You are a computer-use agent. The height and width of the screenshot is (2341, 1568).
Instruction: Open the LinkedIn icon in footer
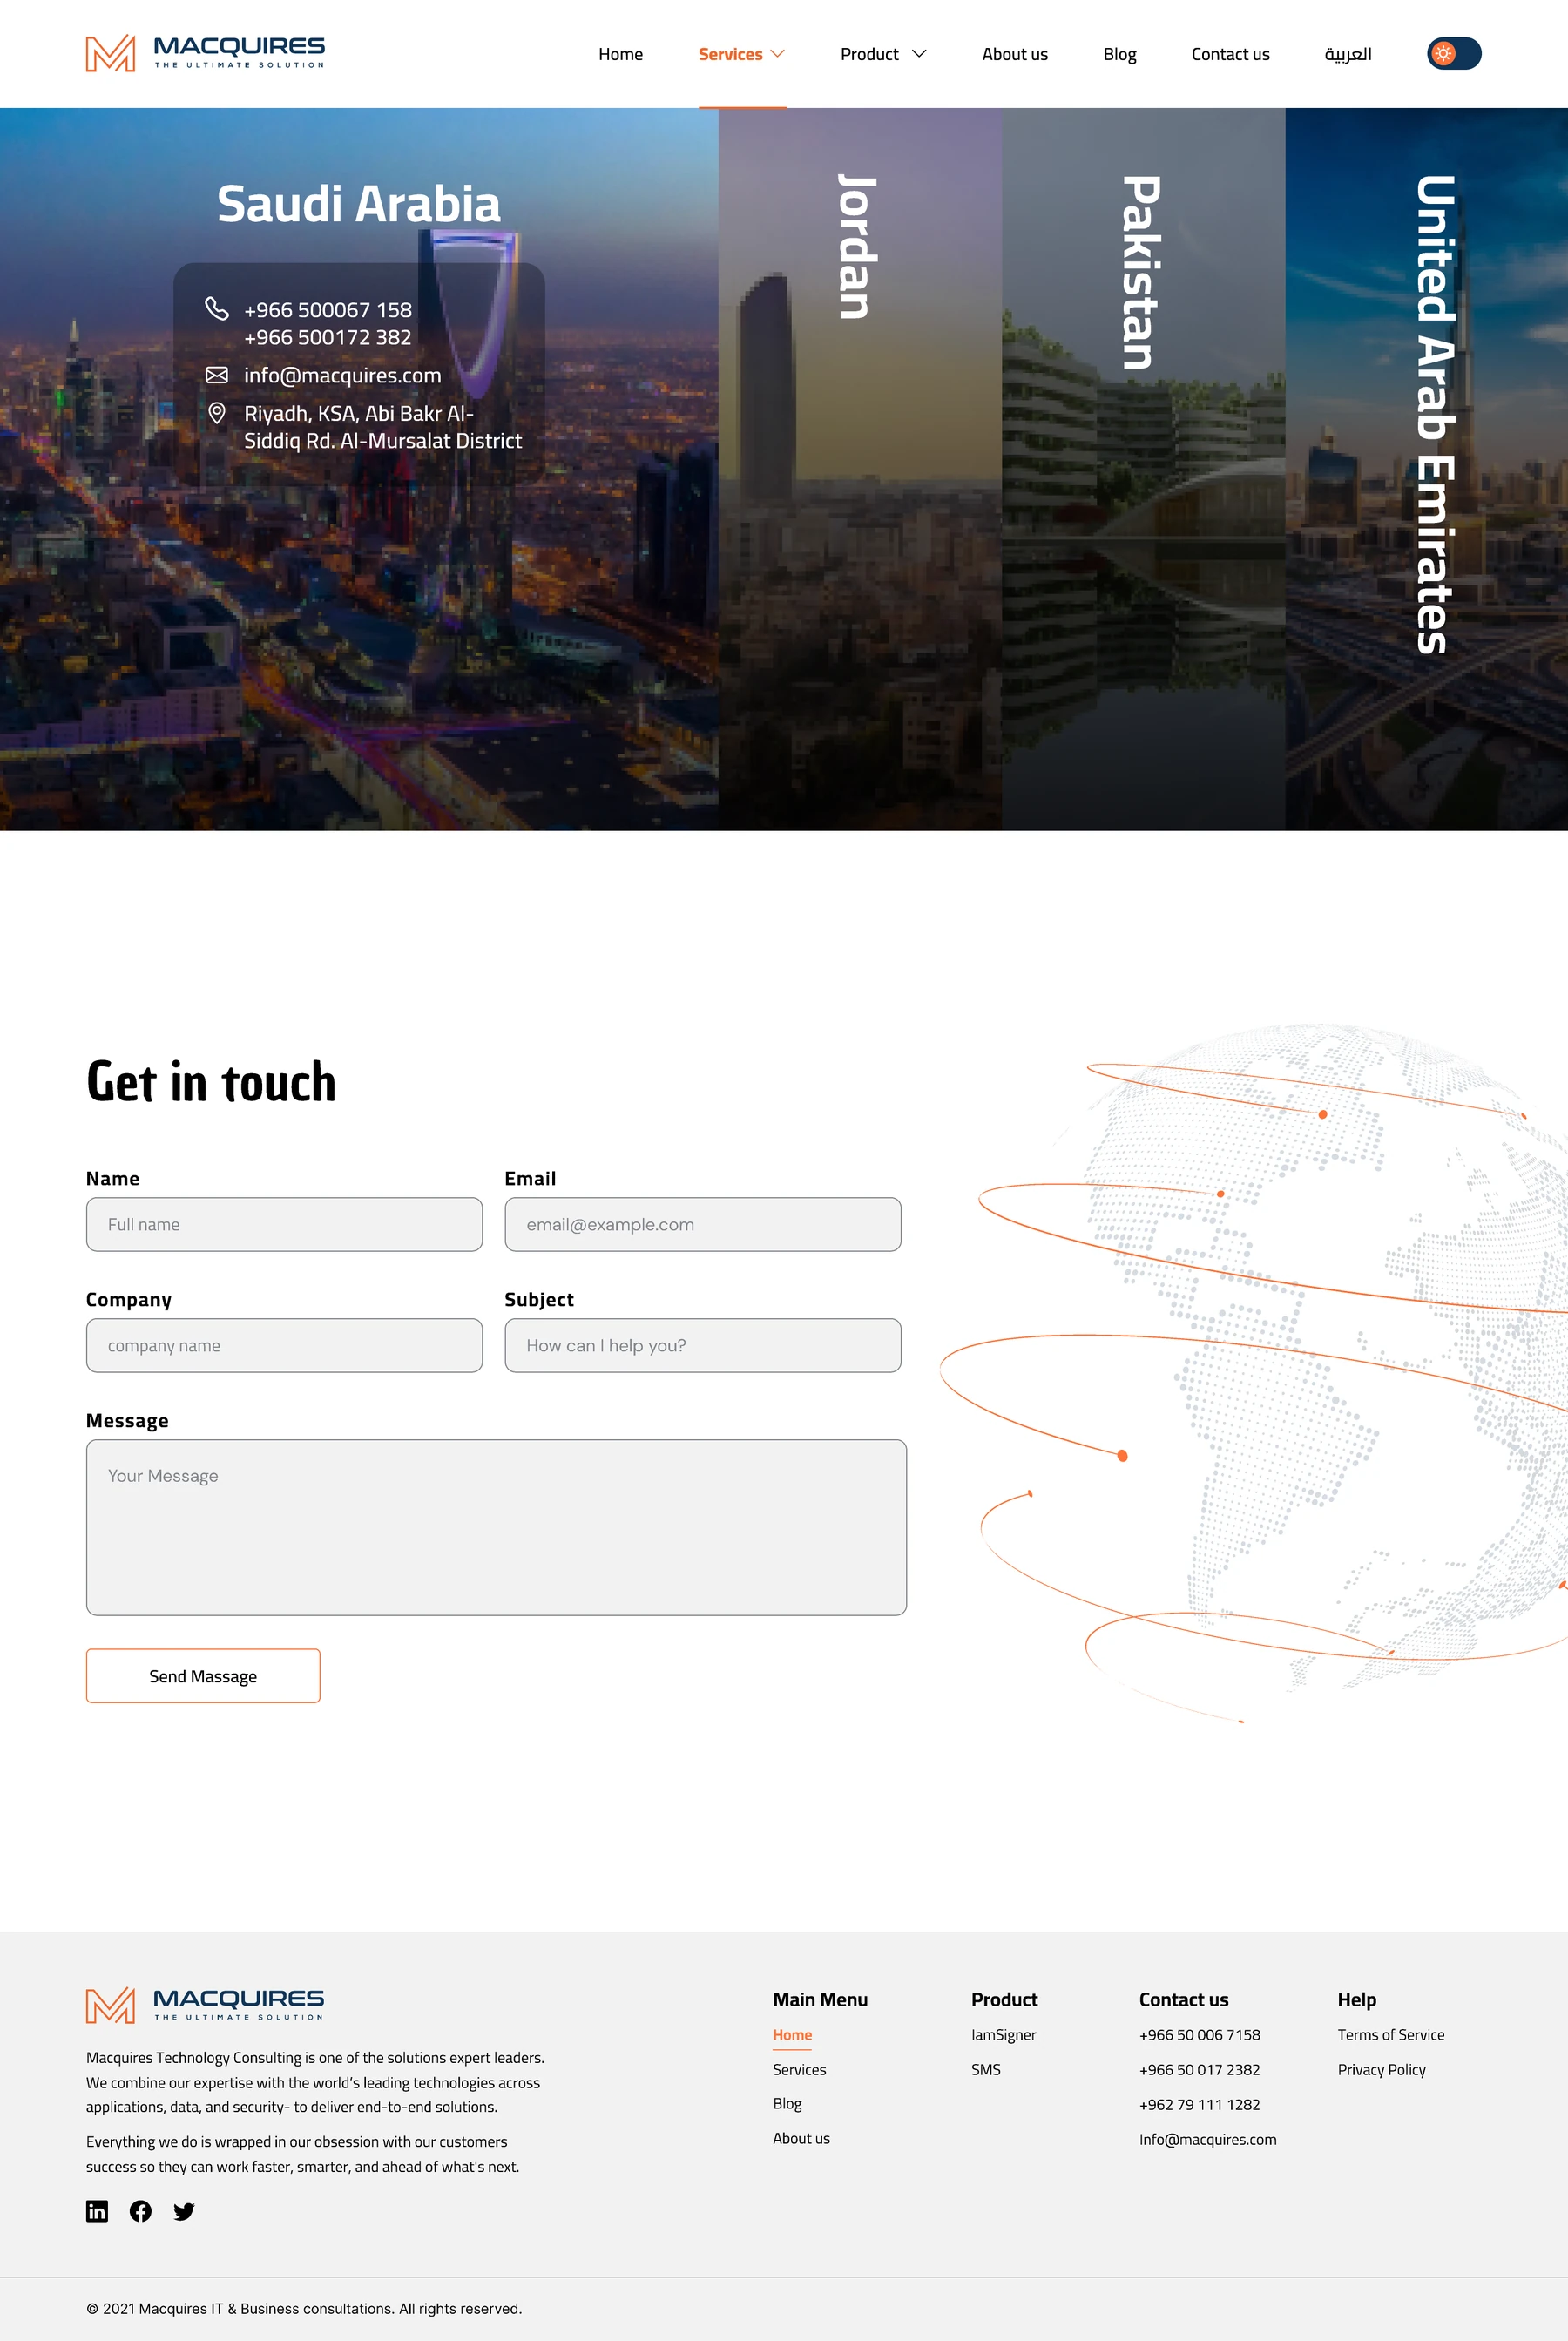(97, 2211)
